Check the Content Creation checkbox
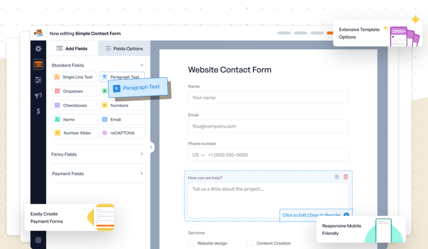The image size is (428, 249). click(x=251, y=243)
